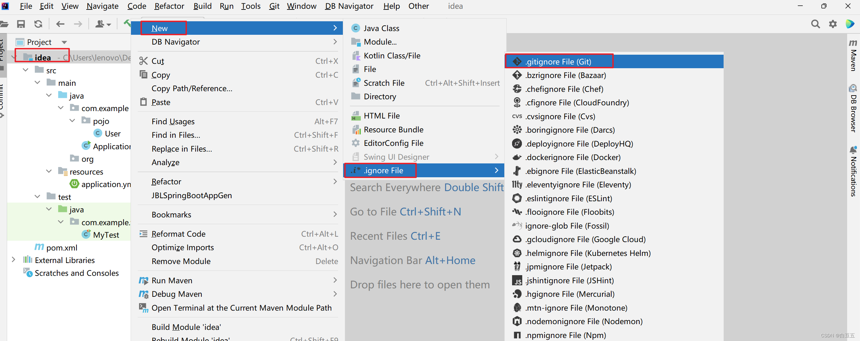Collapse the src folder node

[x=25, y=70]
